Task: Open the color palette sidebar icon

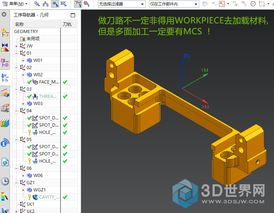Action: pos(5,196)
